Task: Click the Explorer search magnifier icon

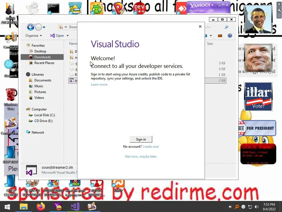Action: [226, 27]
